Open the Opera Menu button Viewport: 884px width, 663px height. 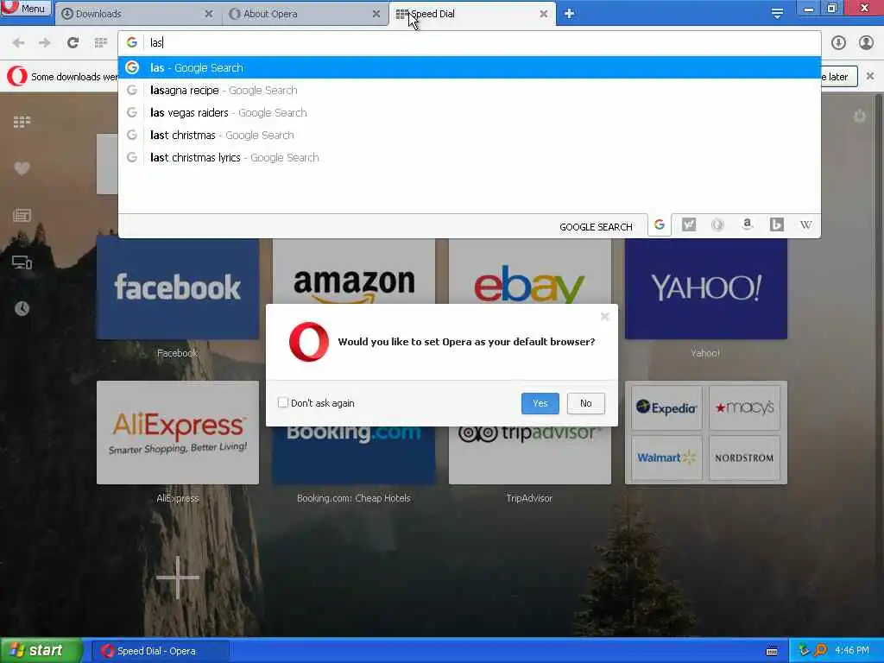coord(25,8)
